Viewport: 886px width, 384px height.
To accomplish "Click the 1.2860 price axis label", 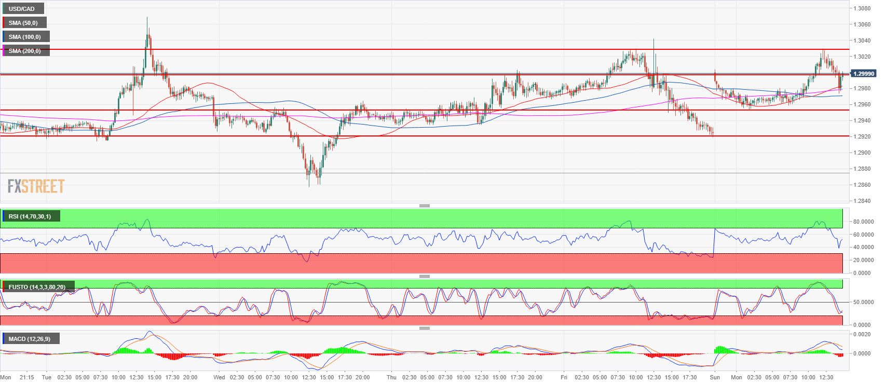I will [862, 185].
